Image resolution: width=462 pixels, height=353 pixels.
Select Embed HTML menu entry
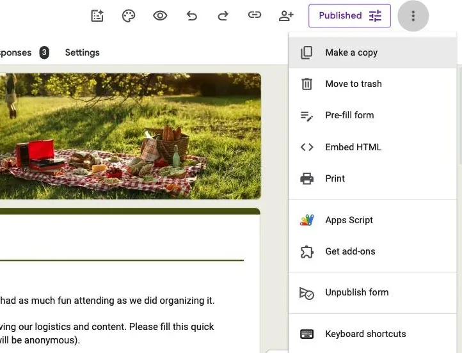tap(372, 147)
